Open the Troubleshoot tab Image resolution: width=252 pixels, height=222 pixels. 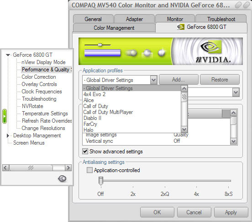point(221,19)
